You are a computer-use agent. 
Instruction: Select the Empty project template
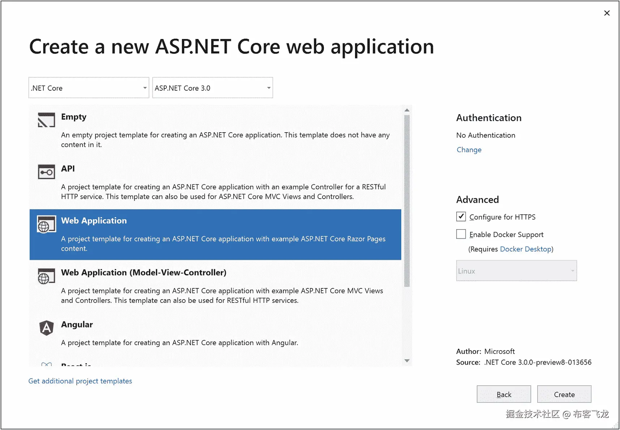(74, 117)
